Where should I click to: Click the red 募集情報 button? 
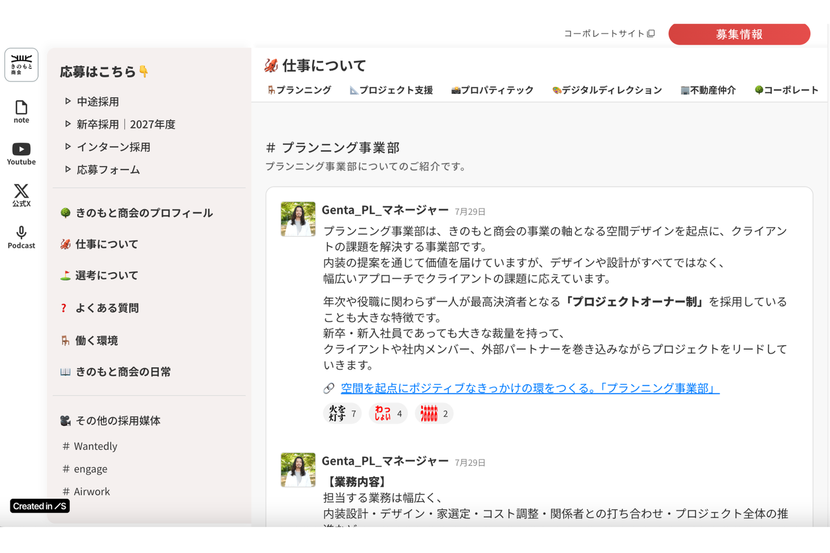coord(740,34)
